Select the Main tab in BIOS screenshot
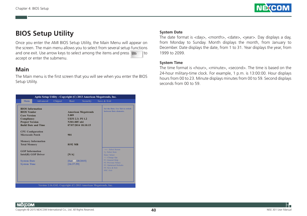The height and width of the screenshot is (216, 307). (27, 101)
